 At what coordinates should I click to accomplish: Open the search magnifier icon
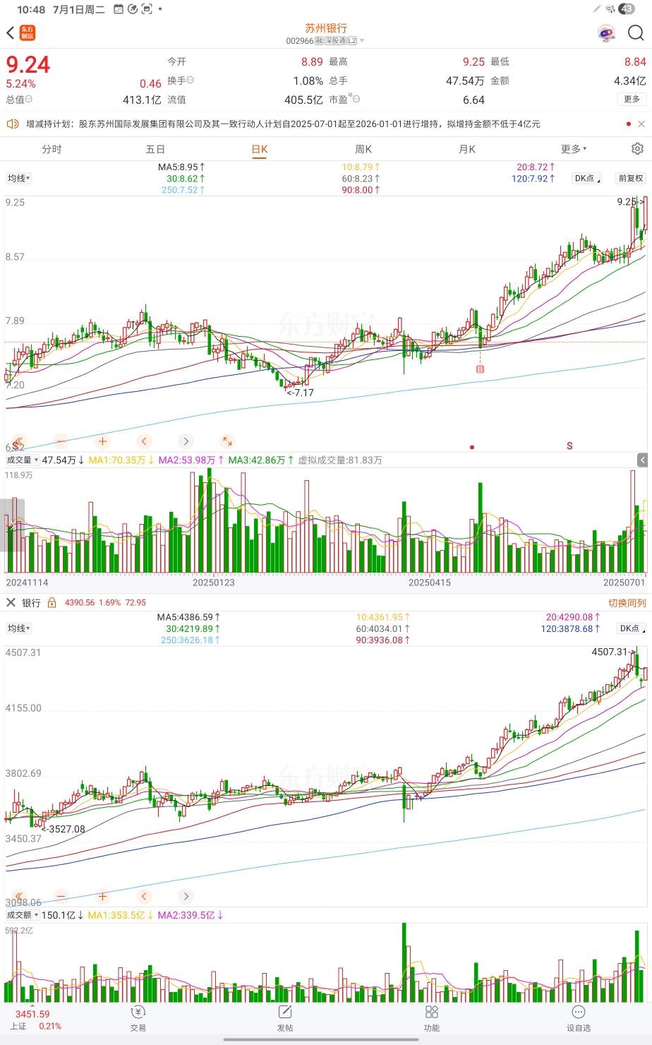pos(636,33)
